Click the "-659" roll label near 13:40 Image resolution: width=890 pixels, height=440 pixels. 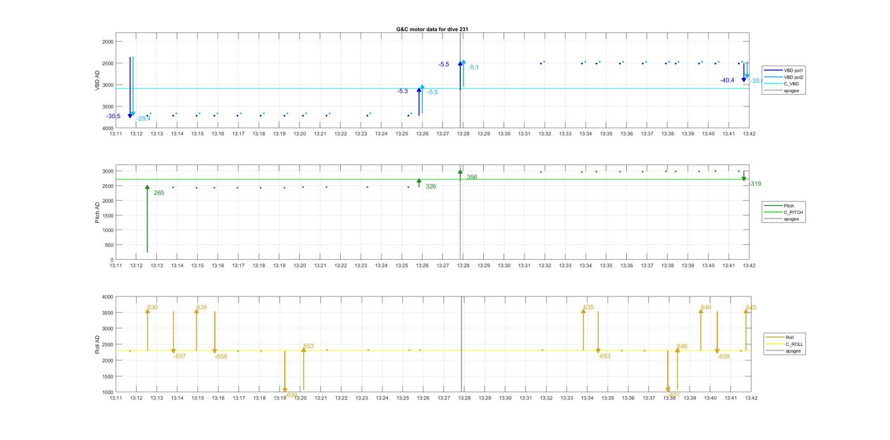click(x=723, y=357)
